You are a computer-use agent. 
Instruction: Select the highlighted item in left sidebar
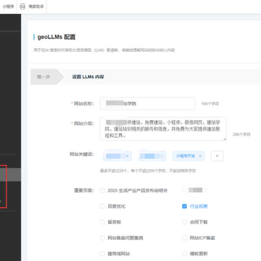[x=10, y=175]
